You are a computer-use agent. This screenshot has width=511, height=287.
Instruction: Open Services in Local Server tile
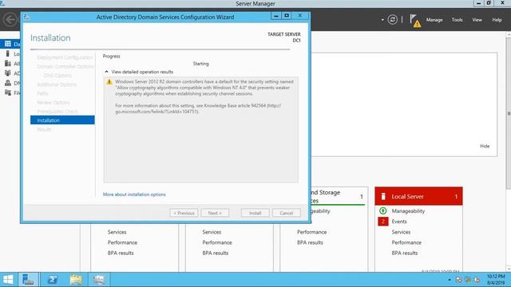[x=401, y=232]
